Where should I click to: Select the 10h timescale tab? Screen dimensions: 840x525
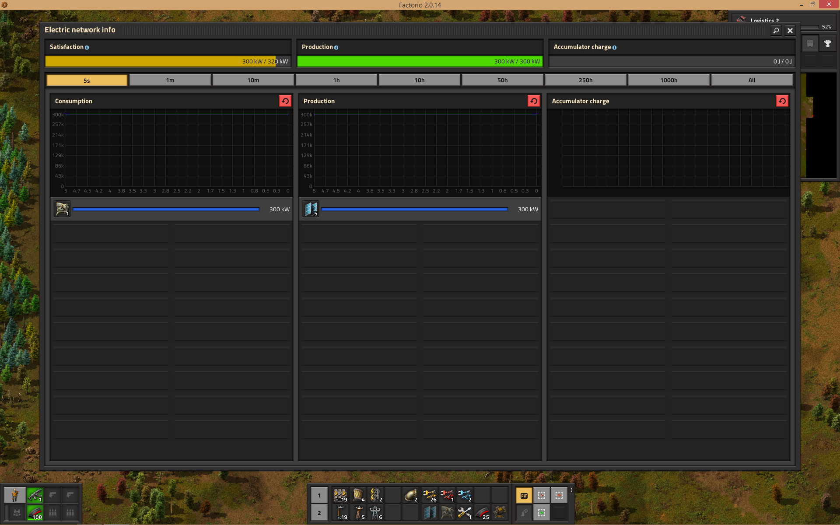click(x=419, y=80)
